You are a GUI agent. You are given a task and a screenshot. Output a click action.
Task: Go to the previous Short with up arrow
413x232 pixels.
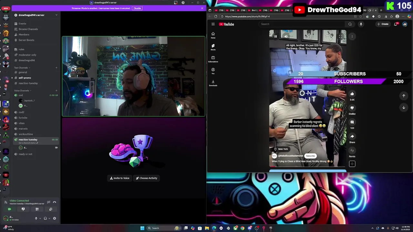[x=404, y=96]
